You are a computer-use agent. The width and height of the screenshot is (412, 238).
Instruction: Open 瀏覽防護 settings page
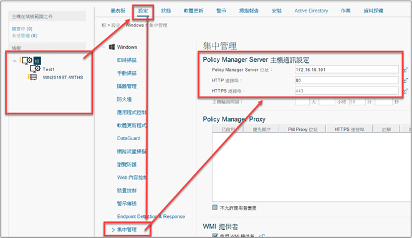127,164
